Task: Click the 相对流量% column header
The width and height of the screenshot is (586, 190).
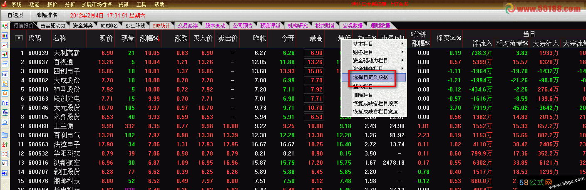Action: tap(512, 43)
